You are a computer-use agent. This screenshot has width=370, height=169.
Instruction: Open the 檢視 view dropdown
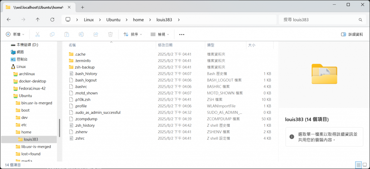click(x=160, y=34)
